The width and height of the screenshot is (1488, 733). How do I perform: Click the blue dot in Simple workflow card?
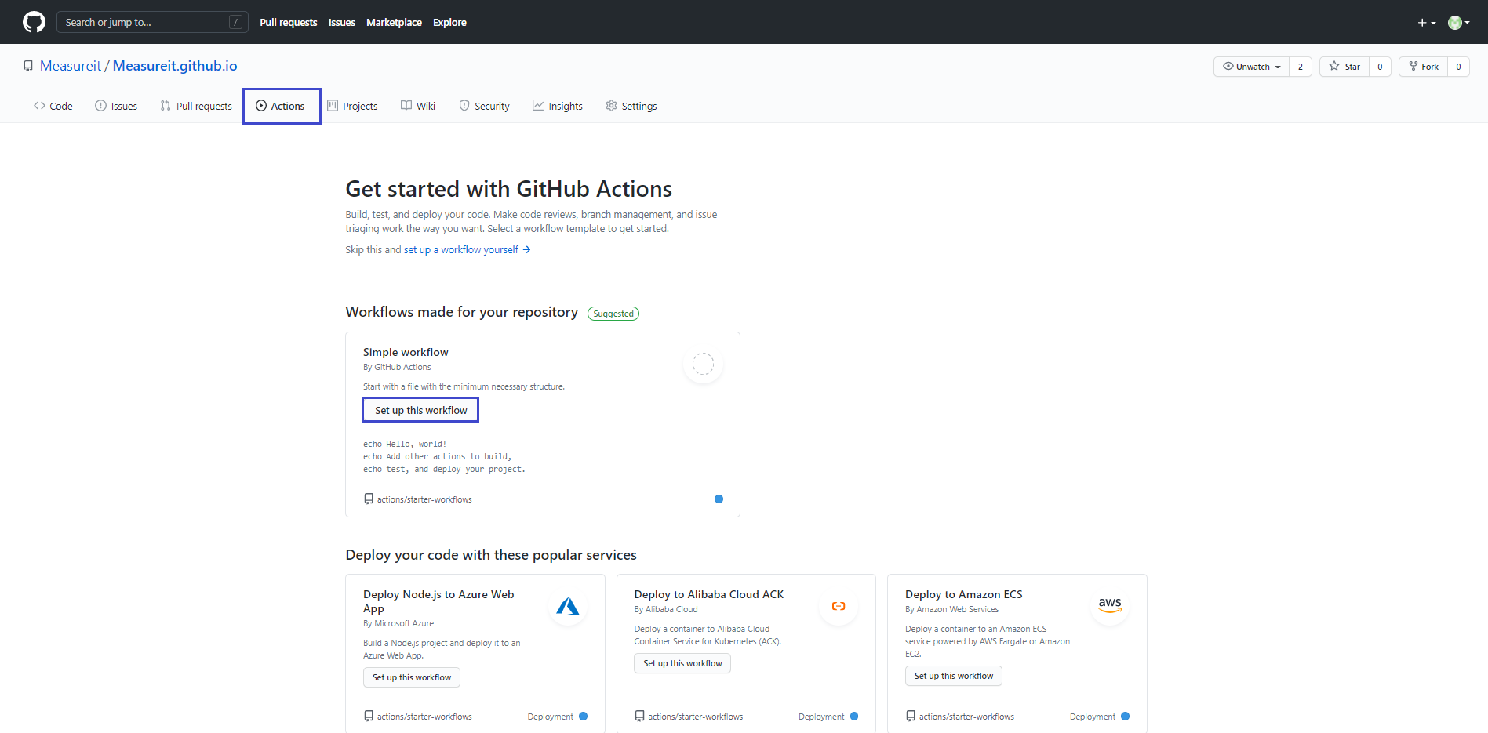click(x=719, y=499)
